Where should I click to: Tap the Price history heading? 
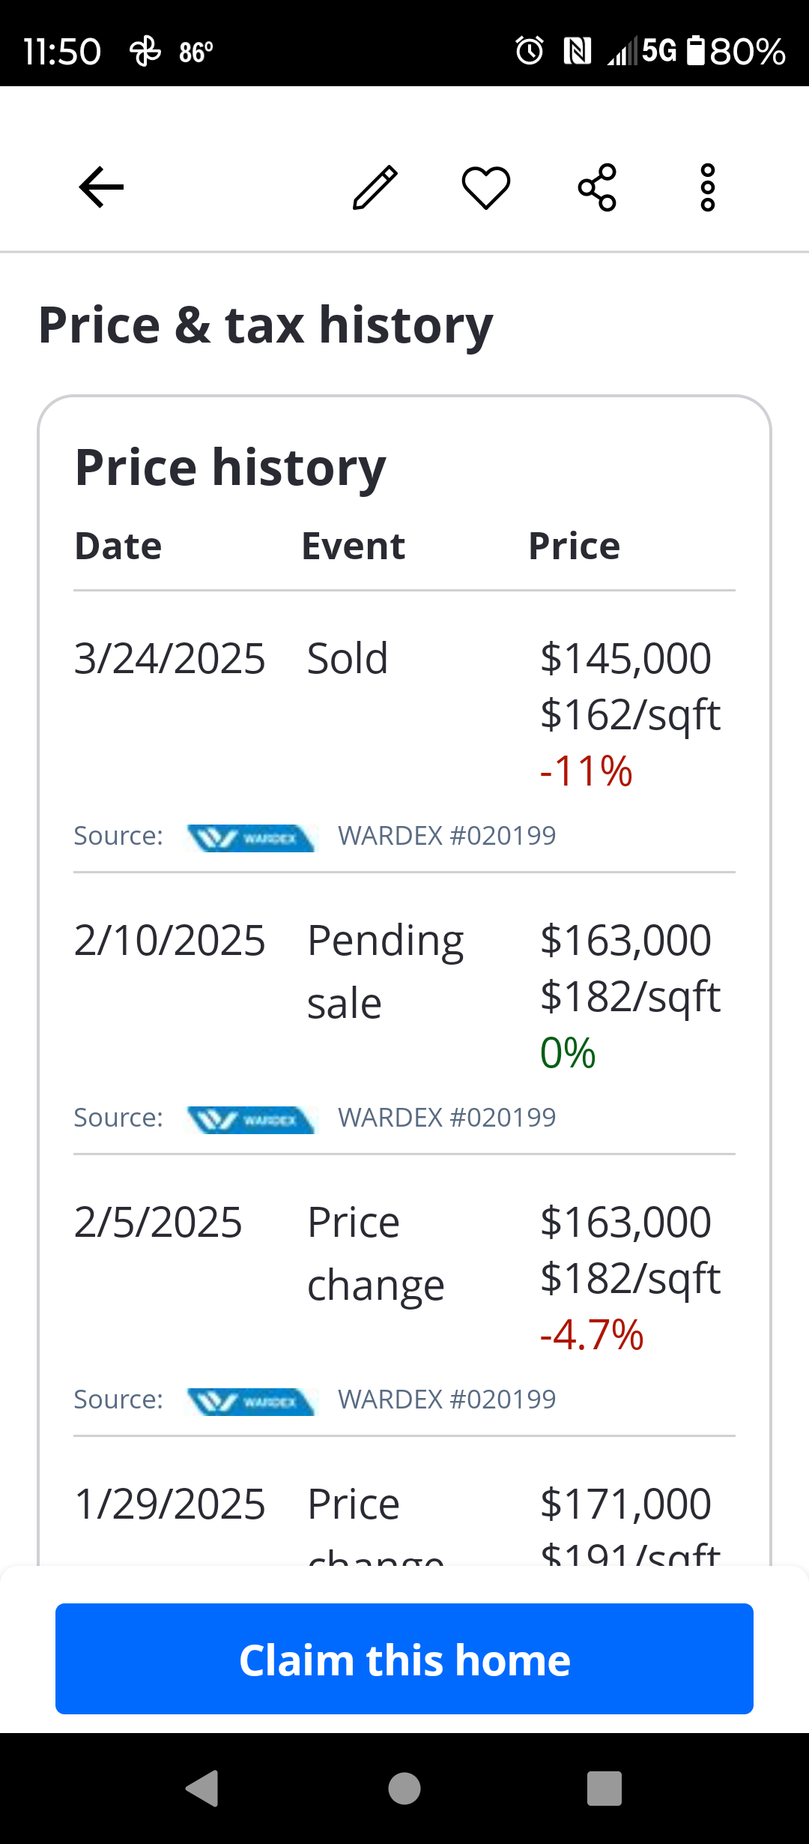click(231, 468)
